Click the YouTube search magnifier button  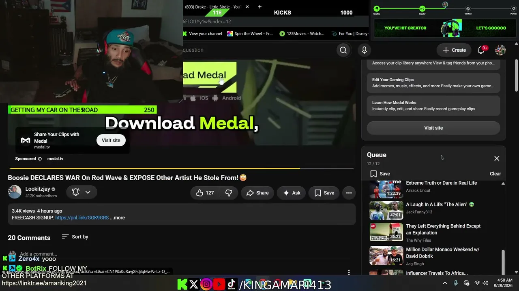[x=343, y=50]
